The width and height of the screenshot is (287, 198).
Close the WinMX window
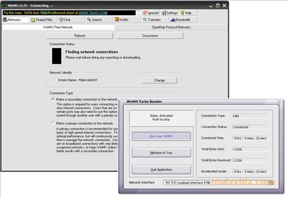click(224, 6)
